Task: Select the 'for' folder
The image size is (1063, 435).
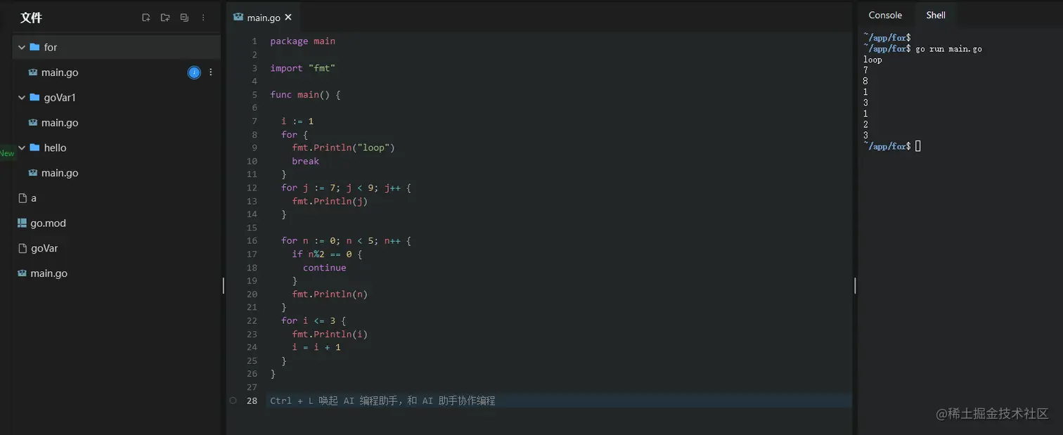Action: (117, 47)
